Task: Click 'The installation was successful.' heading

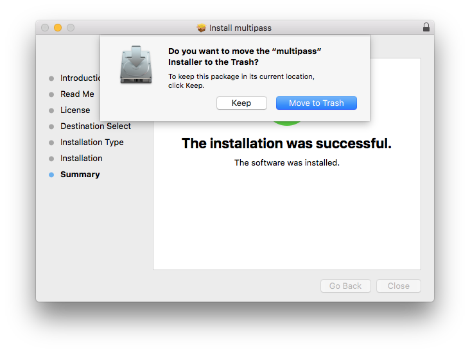Action: (286, 143)
